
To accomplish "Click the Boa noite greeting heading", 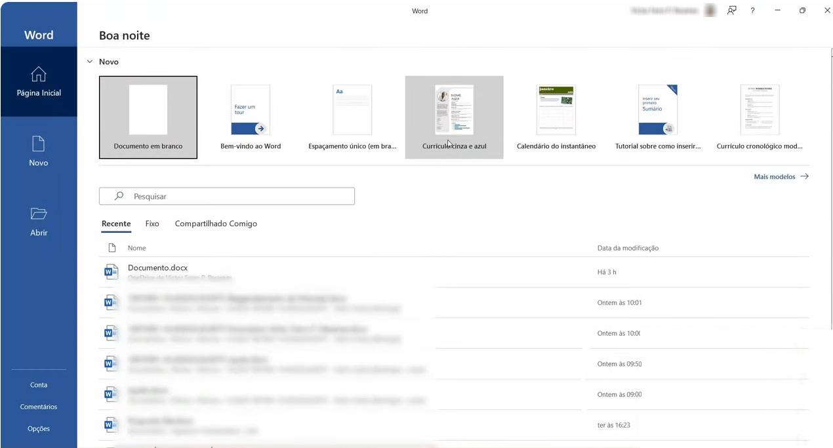I will [125, 35].
